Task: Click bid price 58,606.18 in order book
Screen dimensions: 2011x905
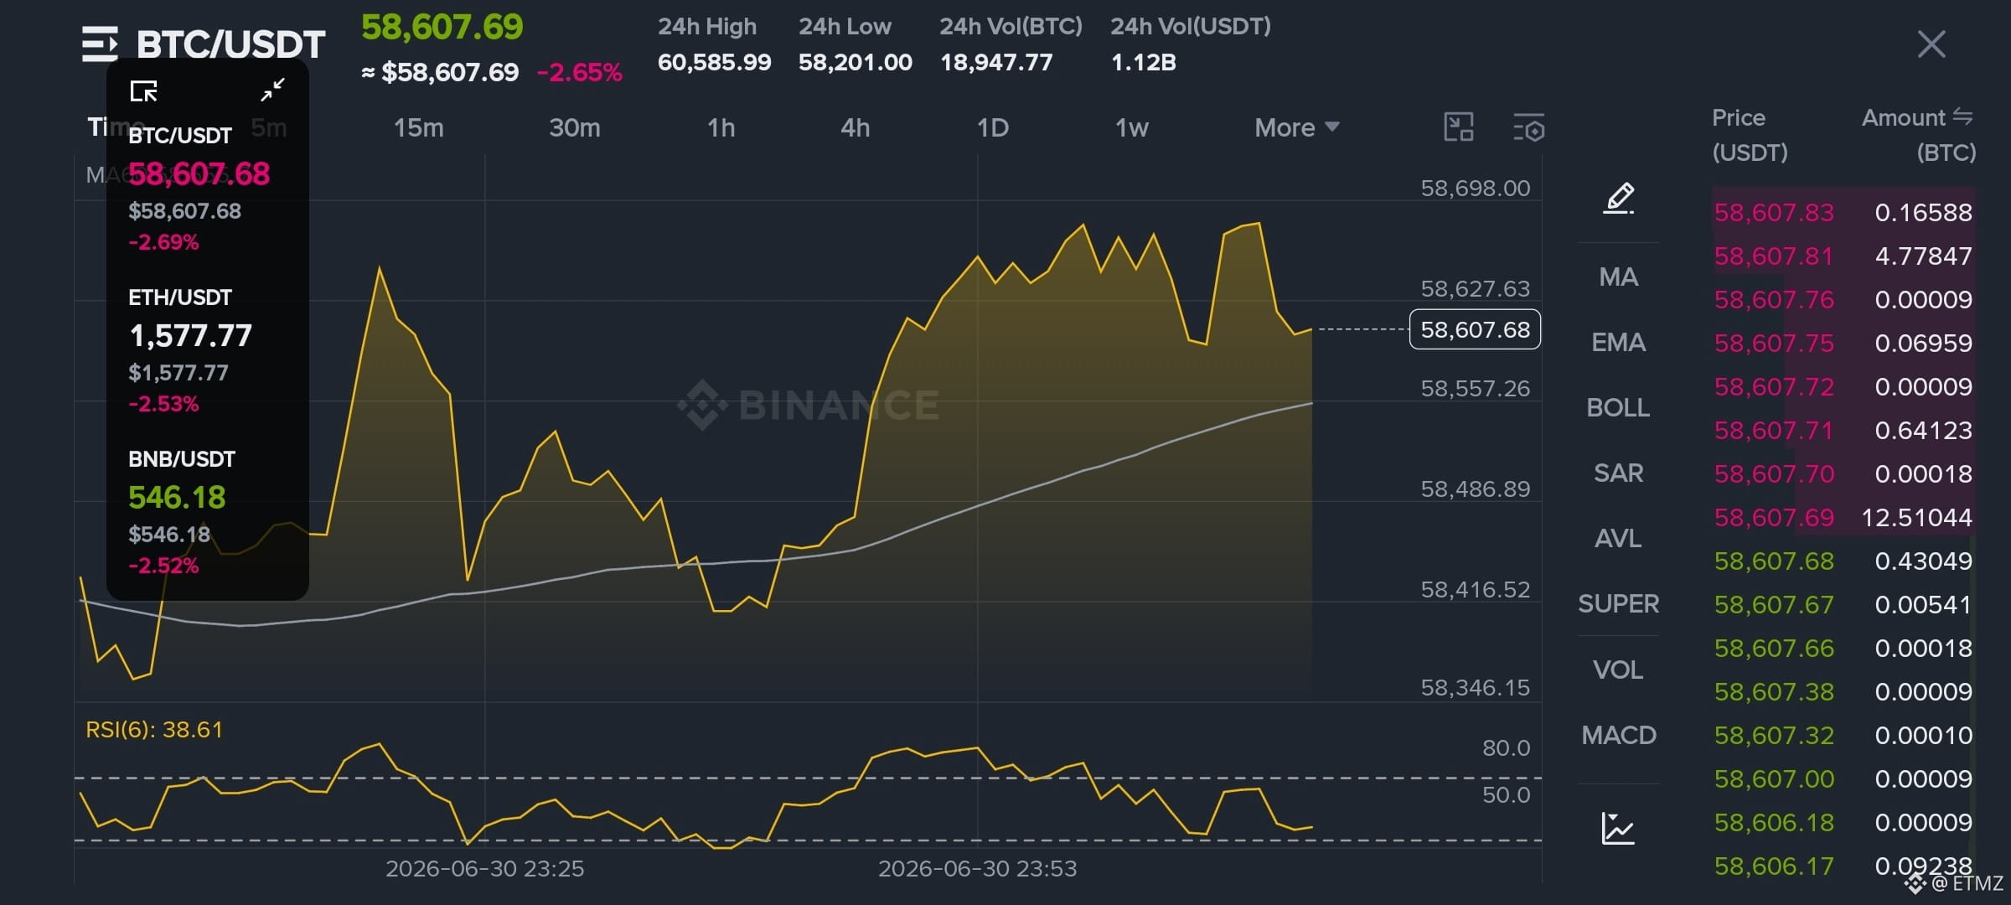Action: (1774, 822)
